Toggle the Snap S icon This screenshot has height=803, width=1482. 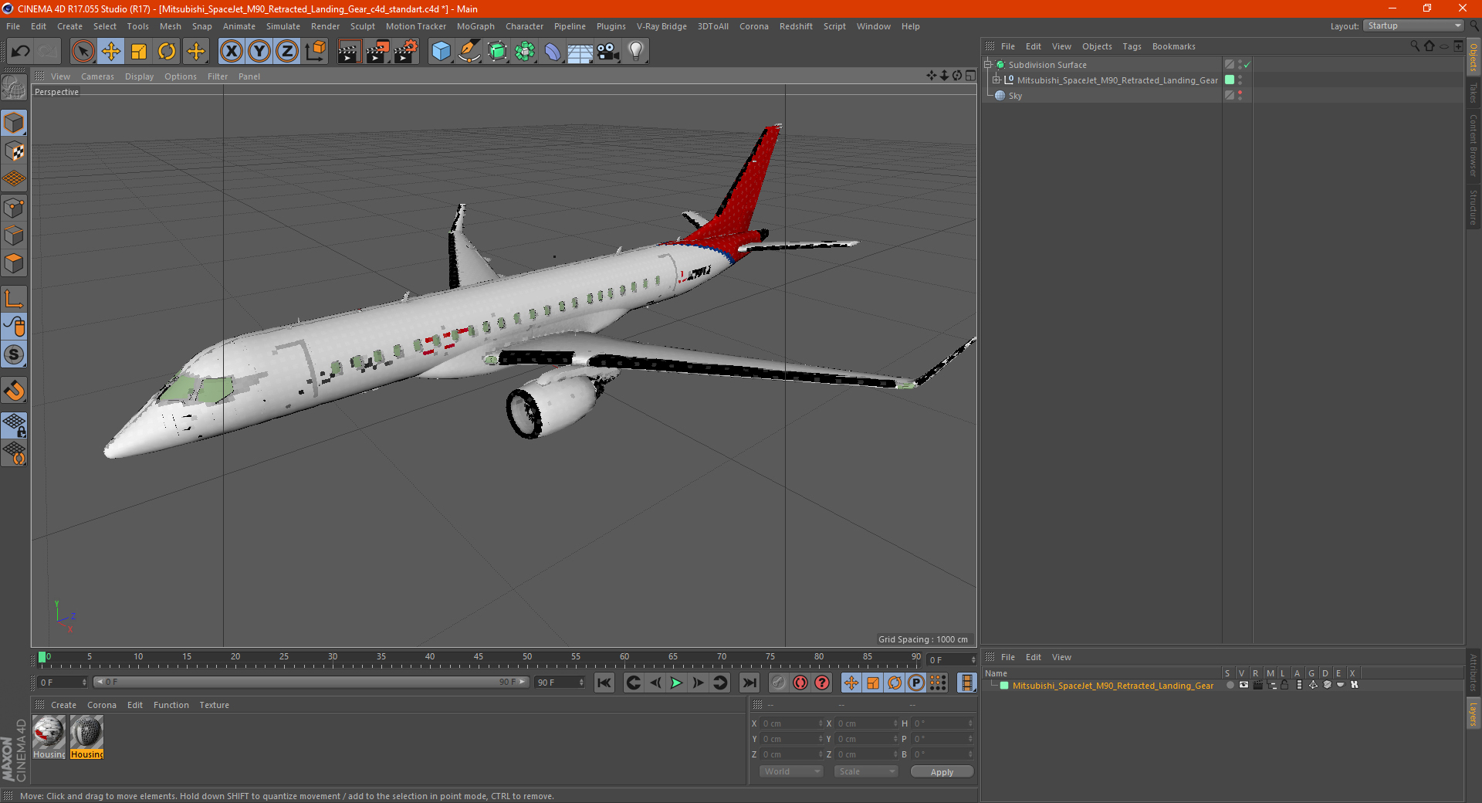click(x=14, y=354)
